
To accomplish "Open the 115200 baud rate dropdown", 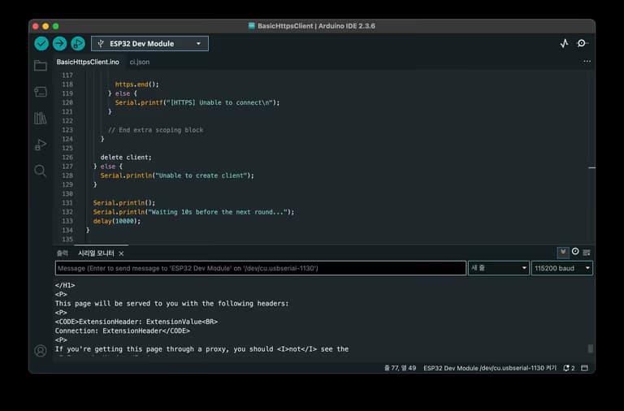I will tap(561, 268).
